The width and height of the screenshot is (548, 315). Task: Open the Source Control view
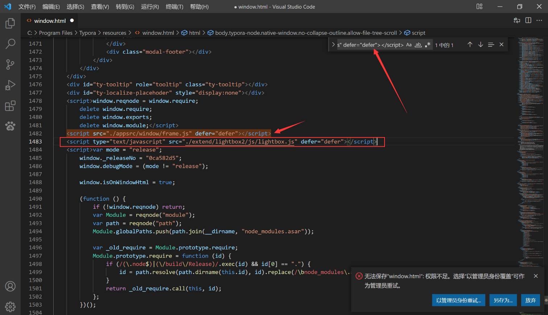(10, 65)
